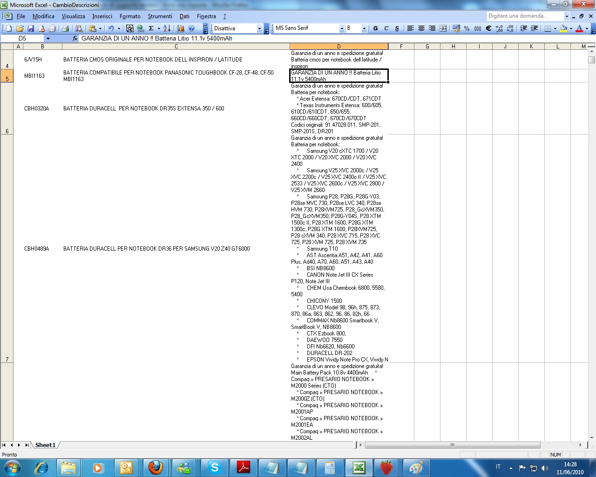Open the font name dropdown
This screenshot has height=477, width=596.
coord(342,28)
